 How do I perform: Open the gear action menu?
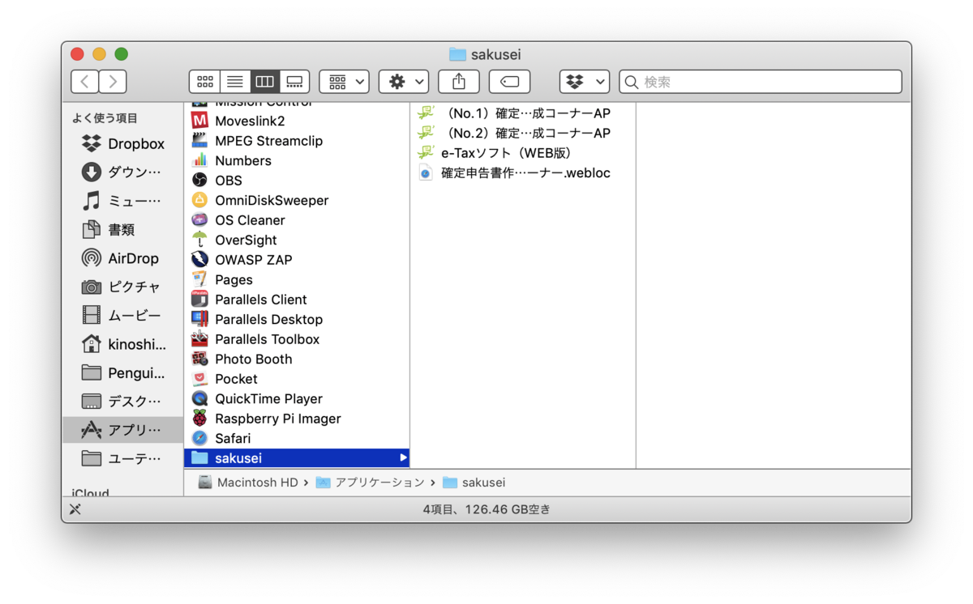pyautogui.click(x=404, y=82)
